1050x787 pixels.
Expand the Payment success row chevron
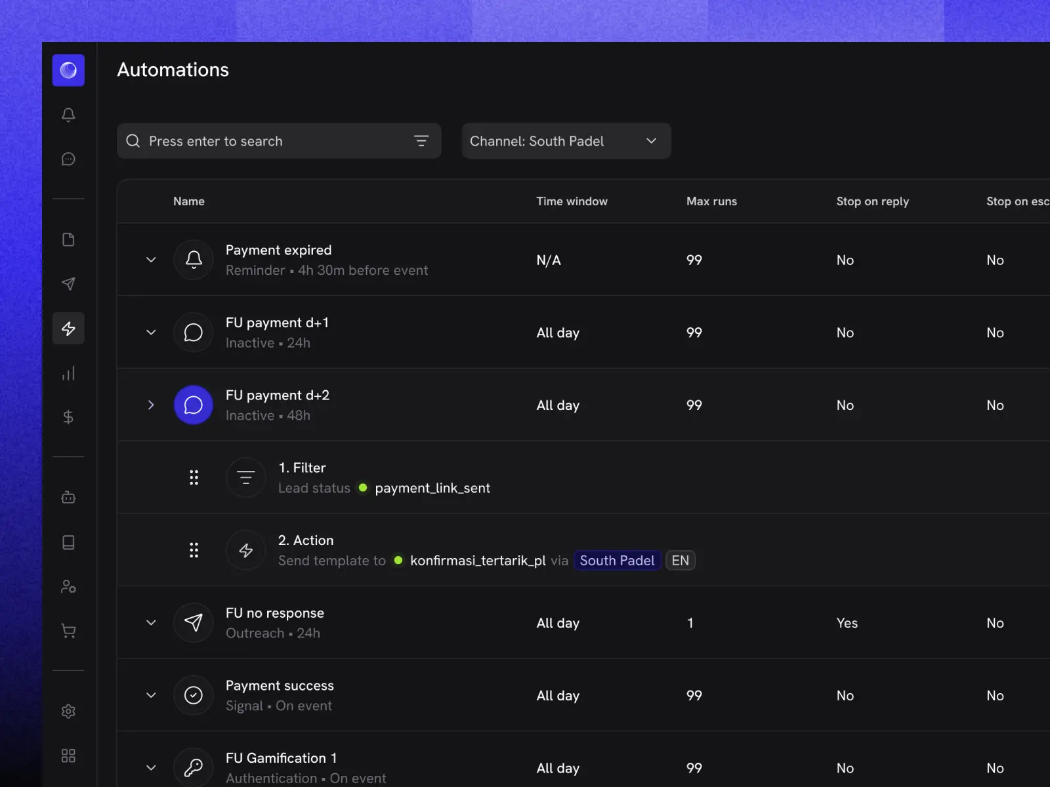click(151, 695)
